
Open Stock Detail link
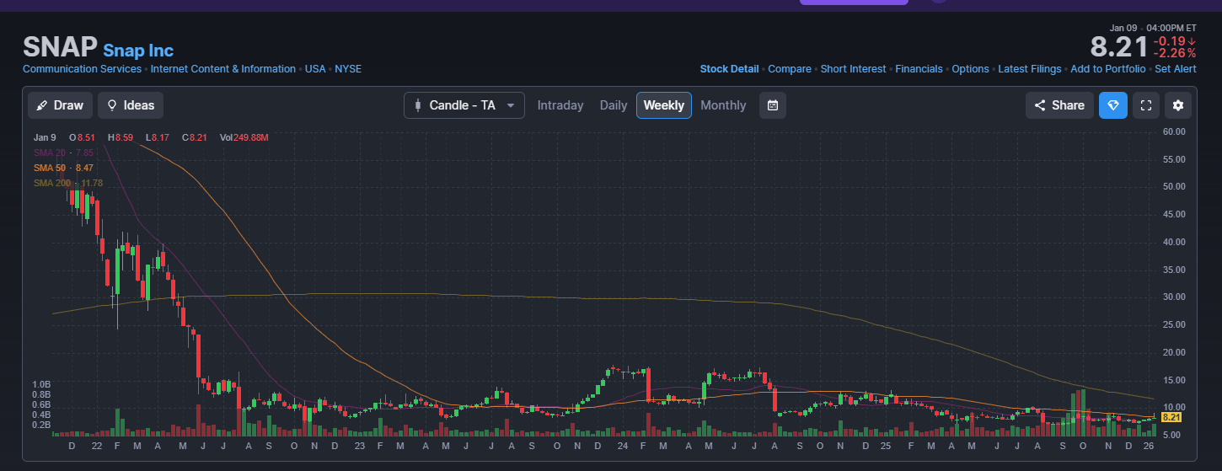click(x=729, y=69)
